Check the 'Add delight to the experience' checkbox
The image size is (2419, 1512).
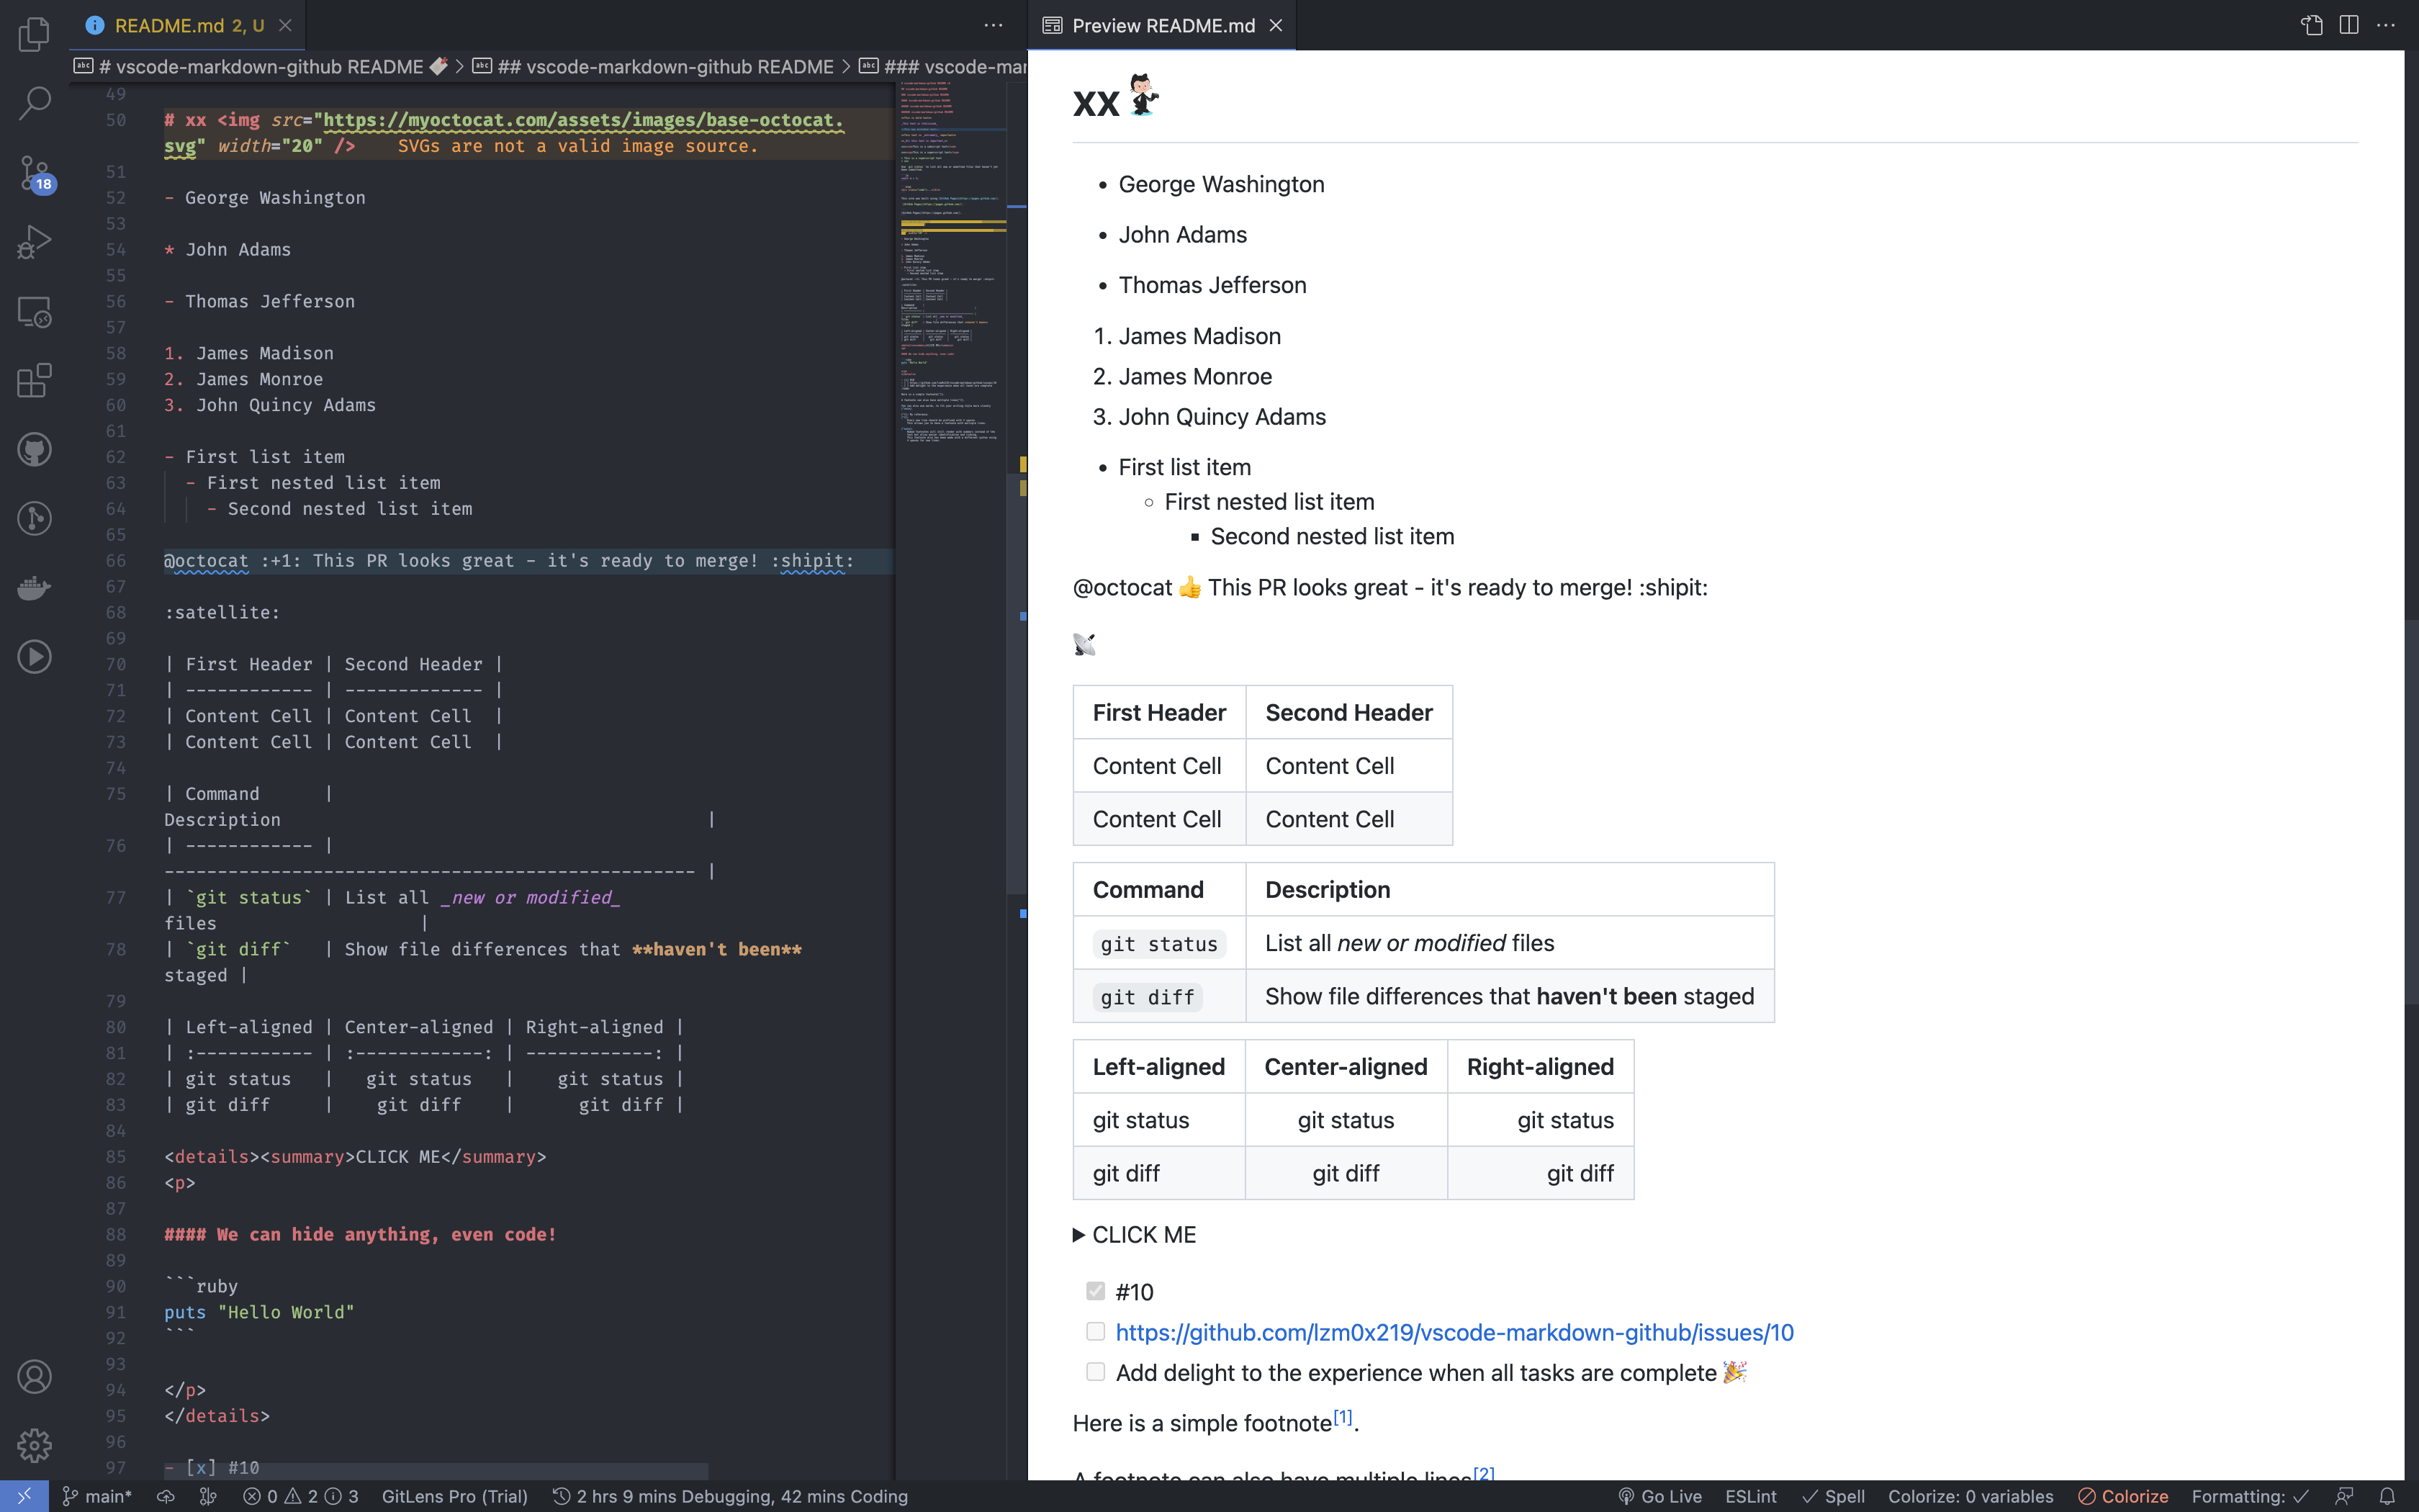pos(1096,1371)
